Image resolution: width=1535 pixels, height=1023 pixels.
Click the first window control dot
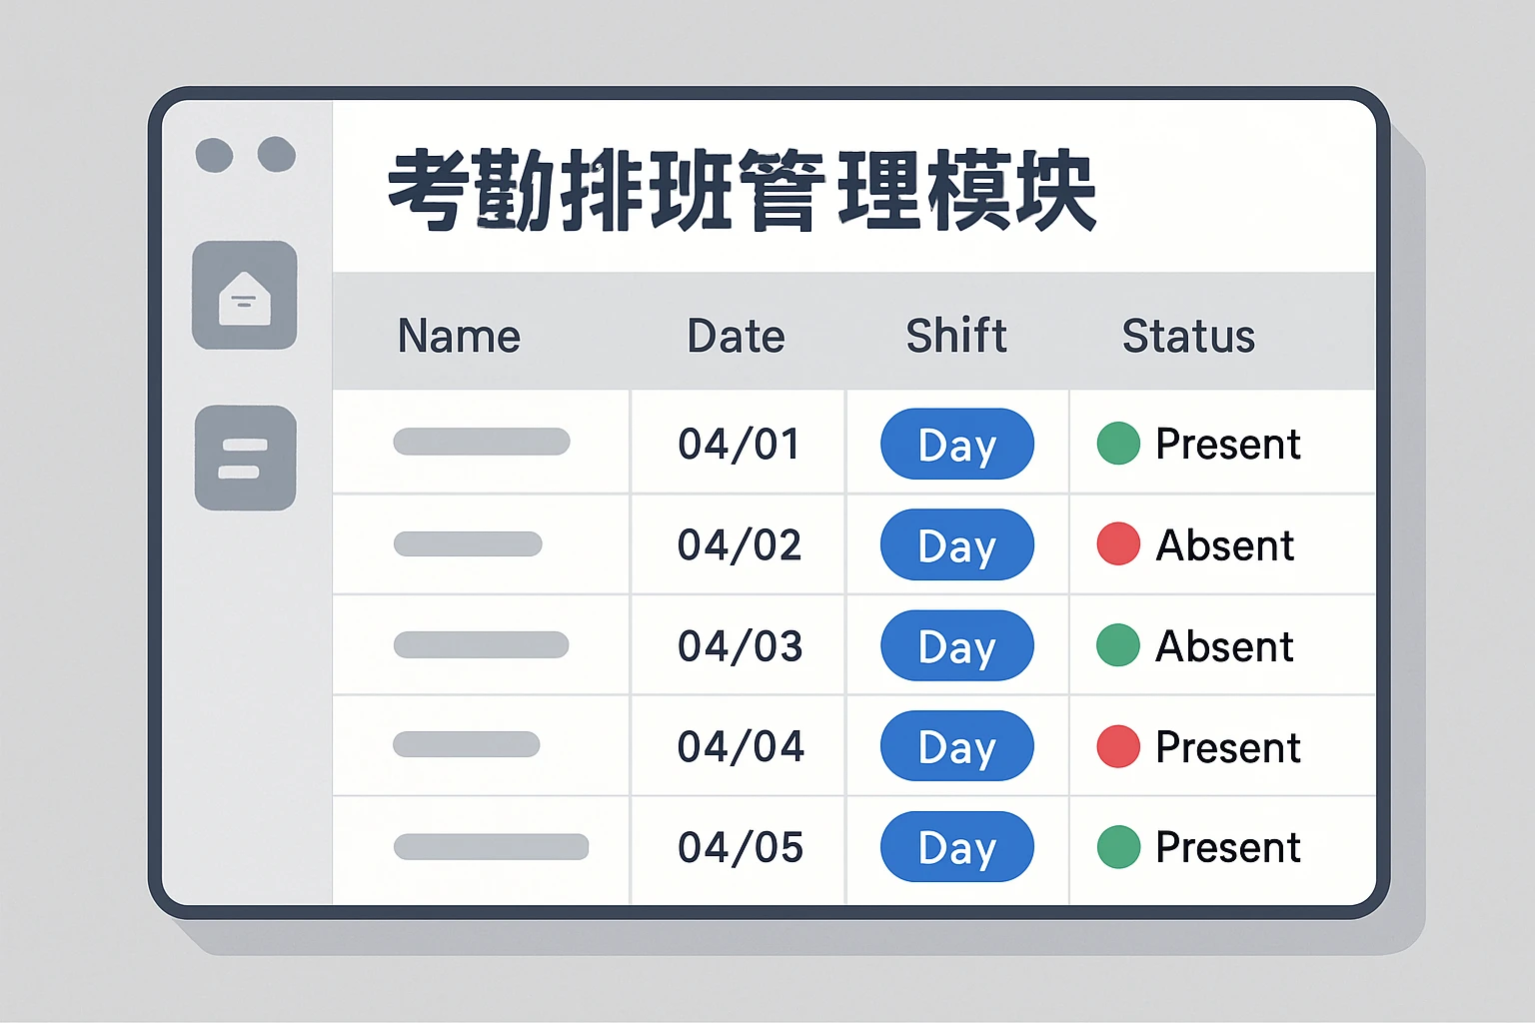pyautogui.click(x=215, y=156)
